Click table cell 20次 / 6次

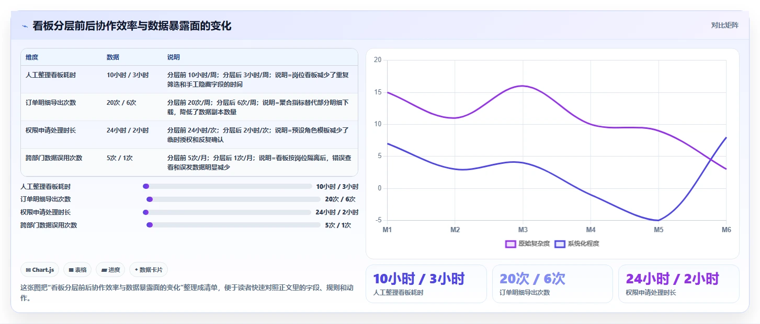coord(121,103)
